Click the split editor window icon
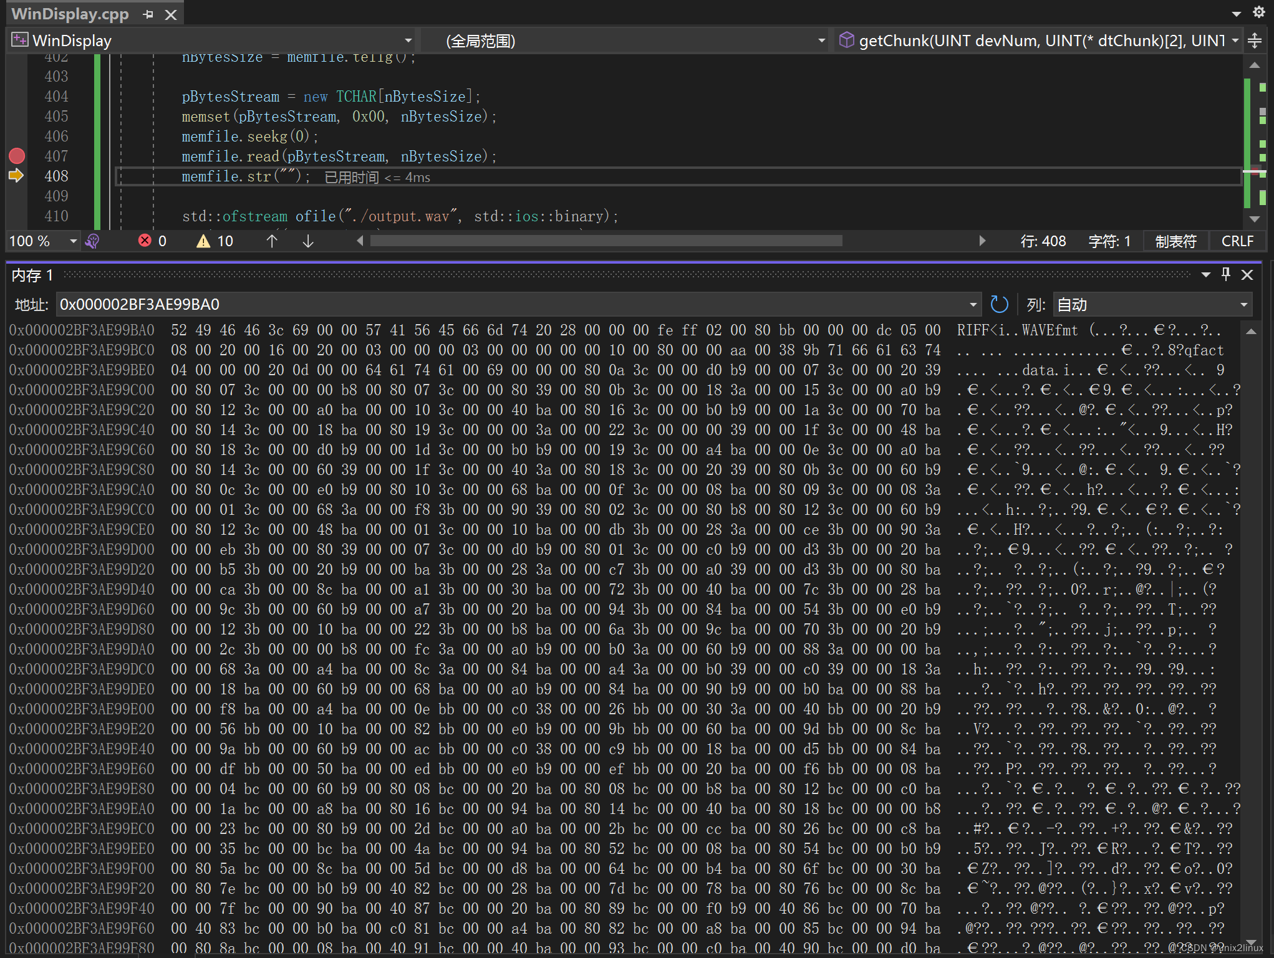 pos(1255,41)
